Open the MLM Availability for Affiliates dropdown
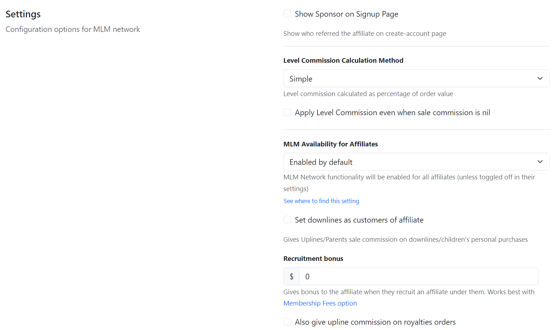The height and width of the screenshot is (330, 555). click(411, 162)
